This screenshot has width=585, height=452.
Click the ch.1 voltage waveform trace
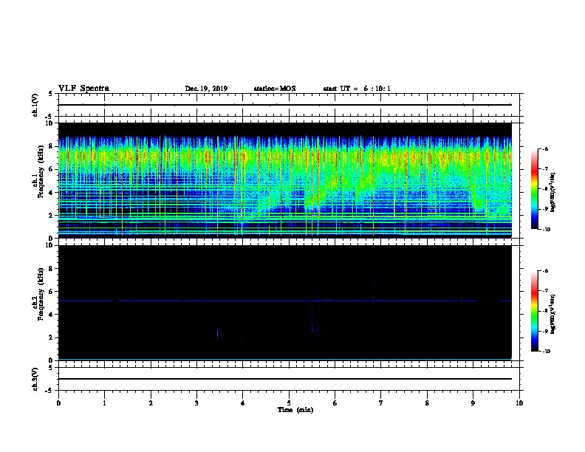click(285, 105)
